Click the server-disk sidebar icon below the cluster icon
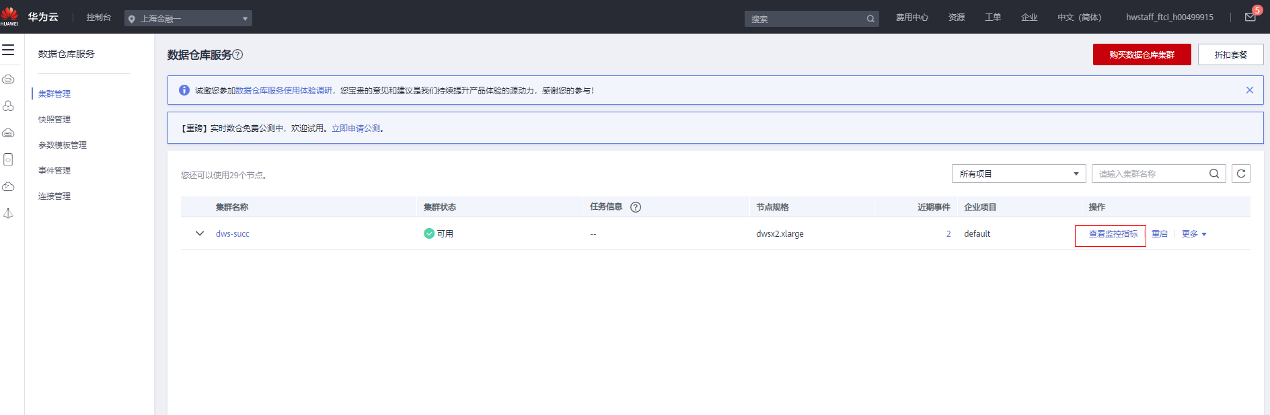1270x415 pixels. pyautogui.click(x=8, y=133)
